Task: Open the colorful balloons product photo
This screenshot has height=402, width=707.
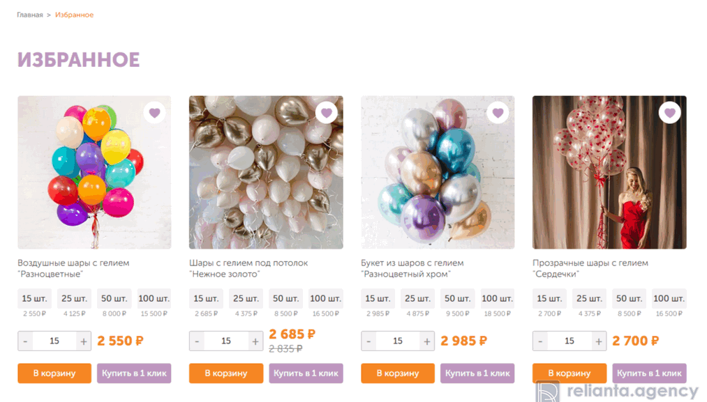Action: (94, 172)
